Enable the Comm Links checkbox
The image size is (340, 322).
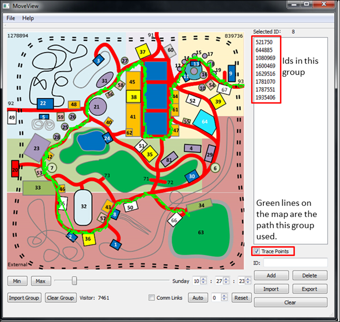(x=152, y=298)
